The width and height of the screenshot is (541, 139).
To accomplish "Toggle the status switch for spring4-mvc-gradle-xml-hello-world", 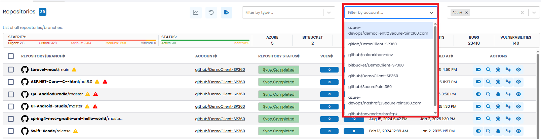I will 478,119.
